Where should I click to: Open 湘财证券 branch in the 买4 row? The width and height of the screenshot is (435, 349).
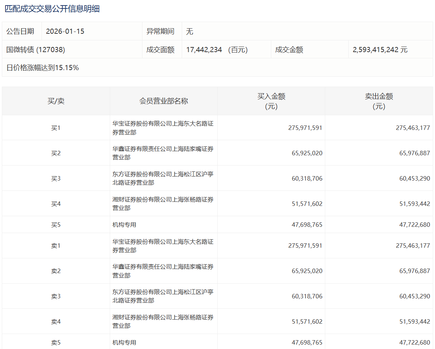pos(163,204)
